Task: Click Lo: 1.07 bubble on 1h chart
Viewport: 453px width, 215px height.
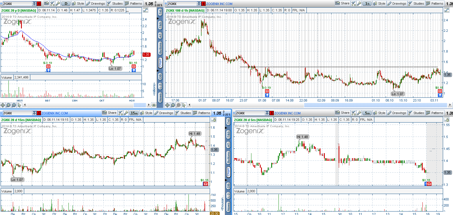Action: 398,94
